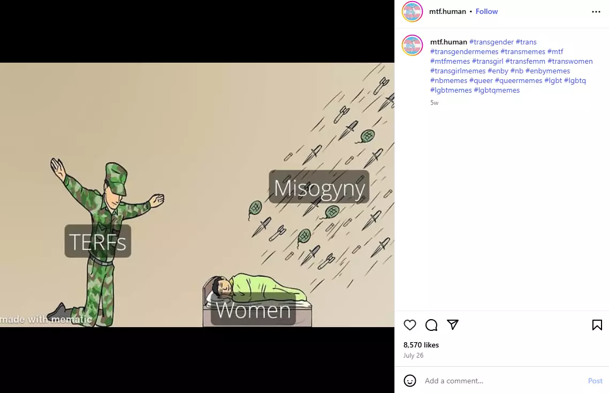Click the mtf.human profile avatar in header

pyautogui.click(x=412, y=11)
